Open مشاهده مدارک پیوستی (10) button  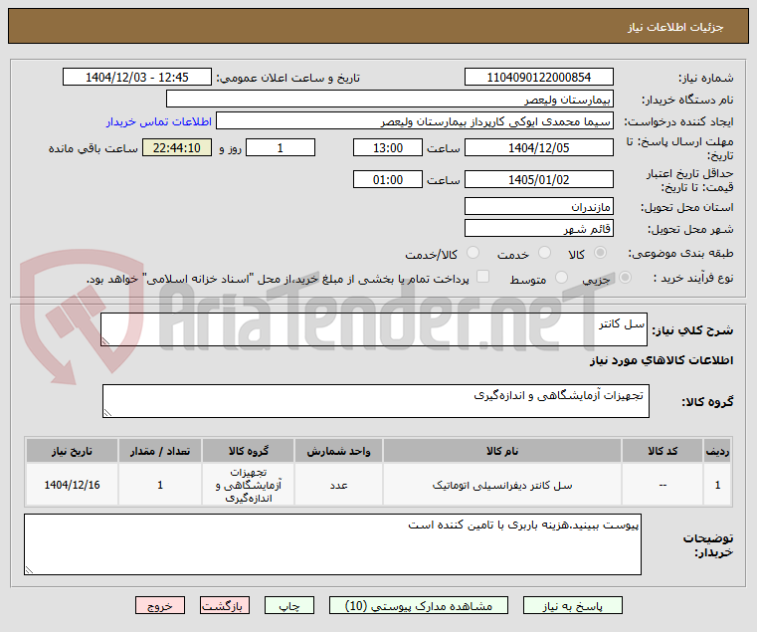pyautogui.click(x=419, y=605)
